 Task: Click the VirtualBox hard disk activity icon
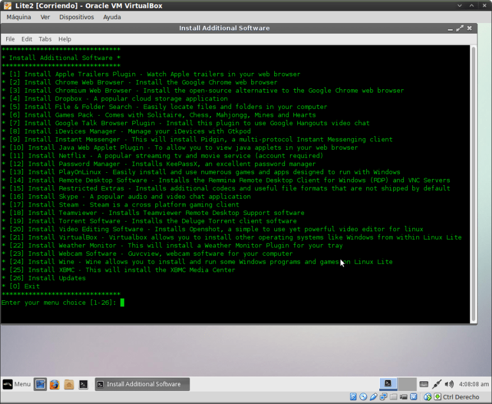point(353,396)
